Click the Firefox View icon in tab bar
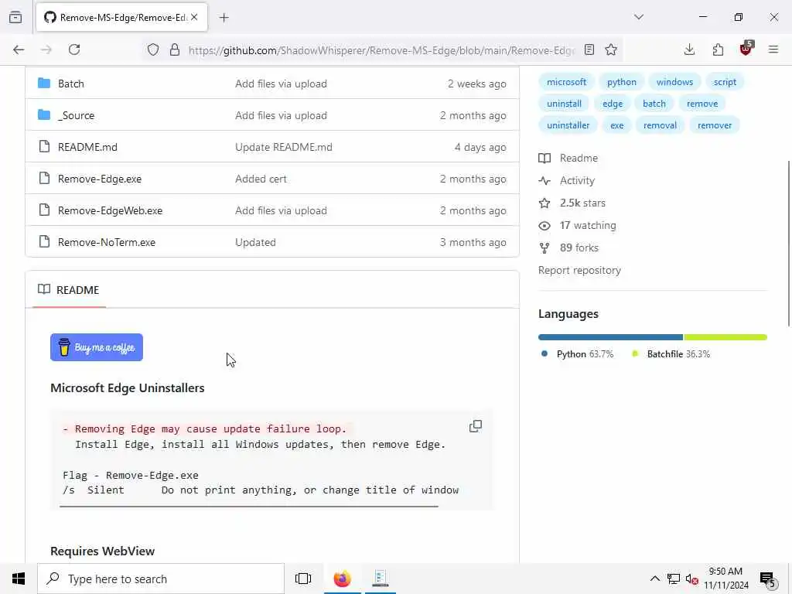 pyautogui.click(x=15, y=17)
